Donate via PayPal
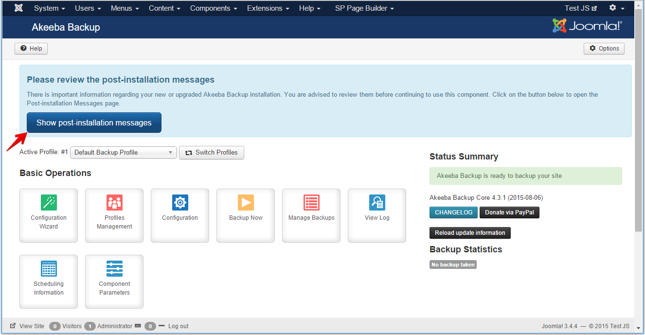645x335 pixels. (509, 212)
